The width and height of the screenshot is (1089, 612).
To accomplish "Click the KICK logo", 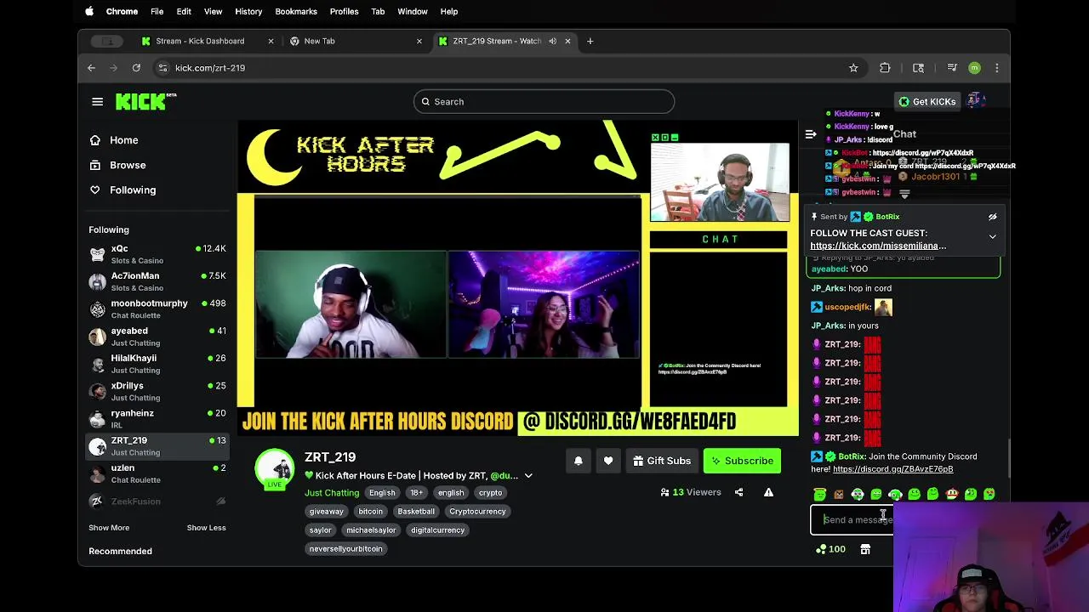I will [x=141, y=101].
